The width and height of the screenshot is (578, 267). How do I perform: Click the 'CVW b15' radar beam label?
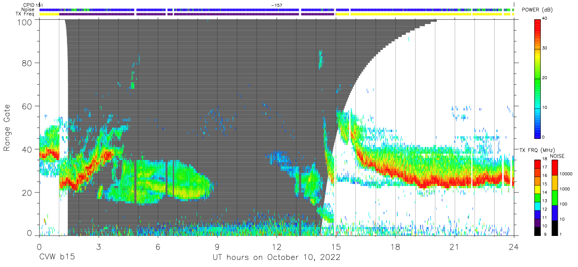point(56,258)
